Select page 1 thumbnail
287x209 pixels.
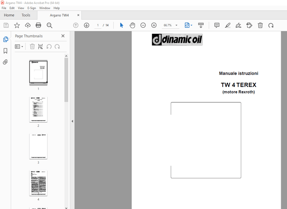click(x=38, y=73)
